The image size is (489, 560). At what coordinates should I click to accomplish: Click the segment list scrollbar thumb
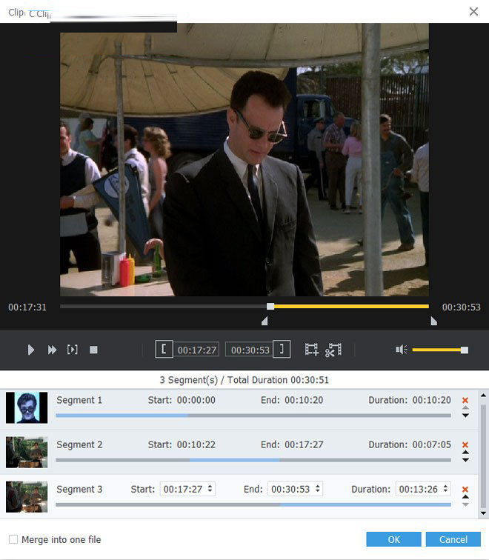click(x=483, y=456)
